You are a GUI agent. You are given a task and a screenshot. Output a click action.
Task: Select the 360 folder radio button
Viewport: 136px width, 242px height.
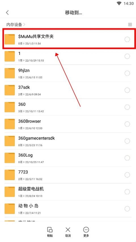[x=127, y=107]
